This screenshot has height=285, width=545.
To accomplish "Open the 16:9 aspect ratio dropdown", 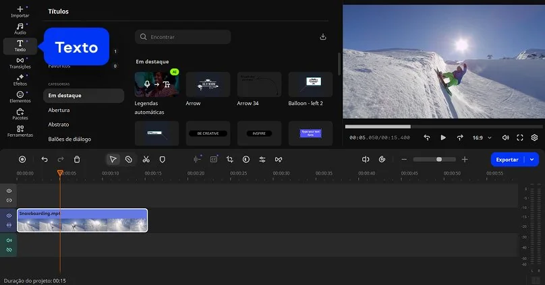I will click(481, 137).
